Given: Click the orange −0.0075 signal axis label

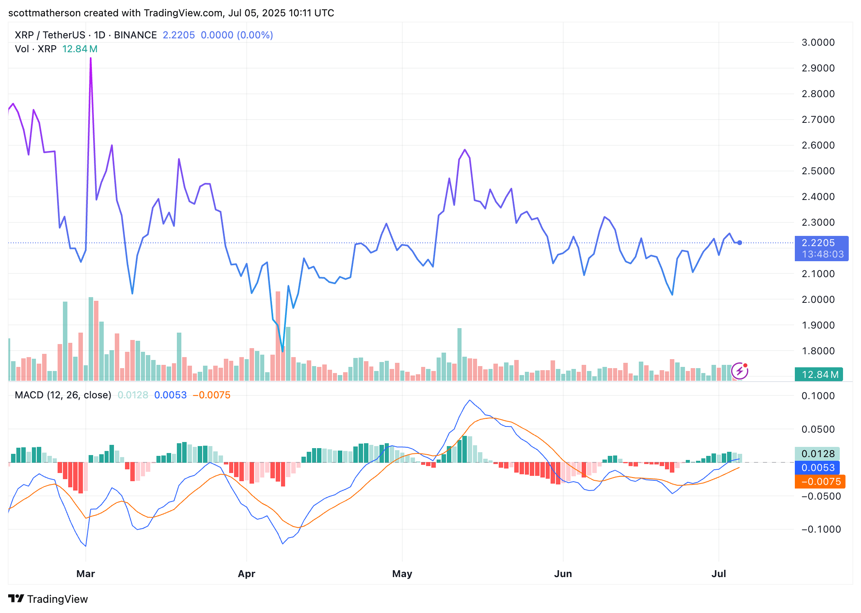Looking at the screenshot, I should pyautogui.click(x=820, y=481).
